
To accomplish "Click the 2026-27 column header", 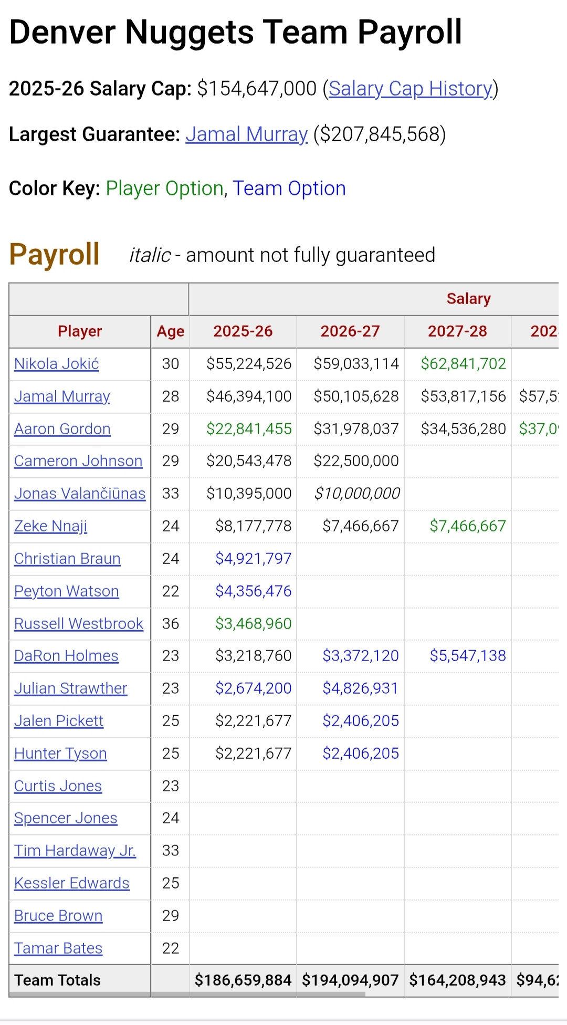I will tap(350, 331).
